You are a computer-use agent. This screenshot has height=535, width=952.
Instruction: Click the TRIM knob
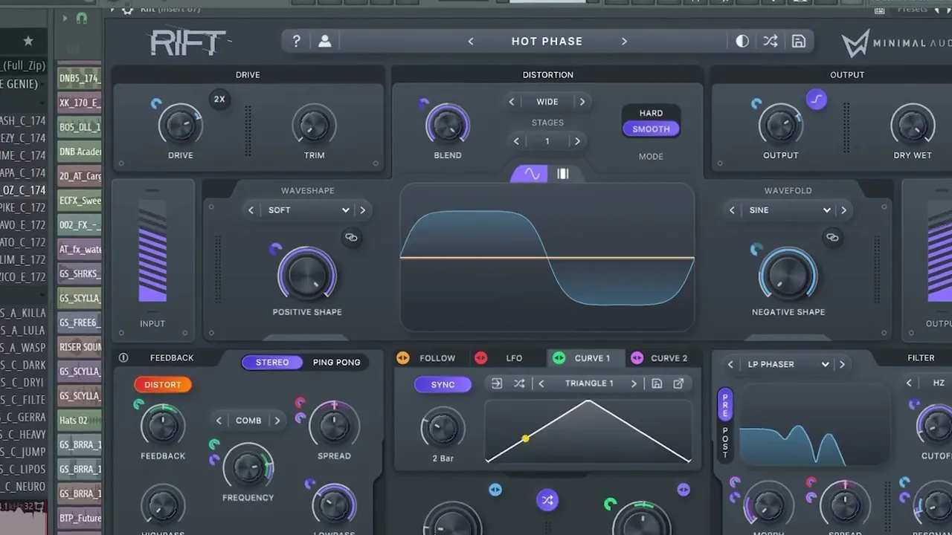(314, 126)
